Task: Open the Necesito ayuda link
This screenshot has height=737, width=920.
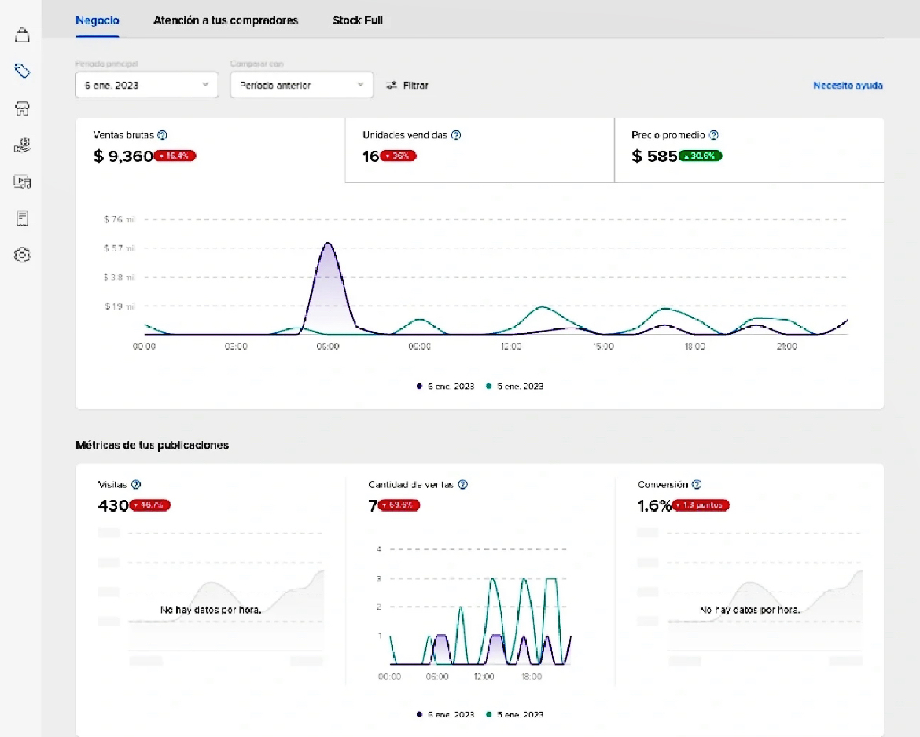Action: 848,85
